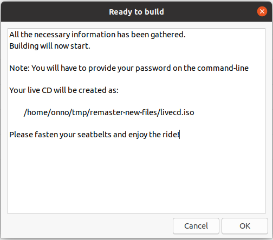Click the word "gathered" in the first line
The image size is (273, 240).
[167, 35]
